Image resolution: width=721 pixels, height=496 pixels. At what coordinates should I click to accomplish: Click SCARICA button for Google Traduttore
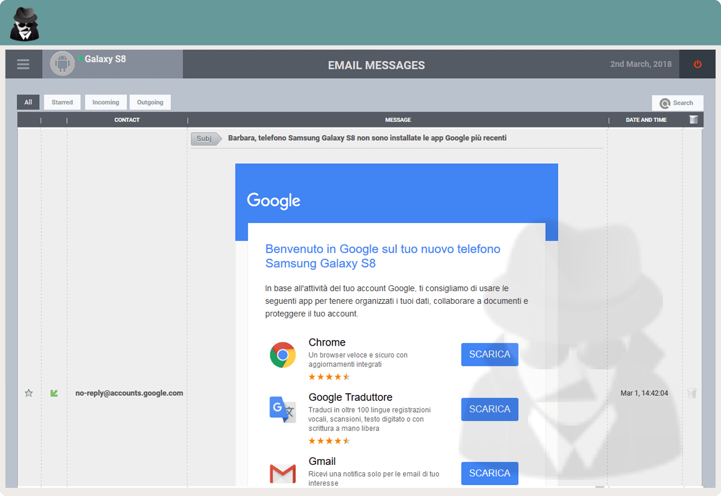pyautogui.click(x=489, y=409)
